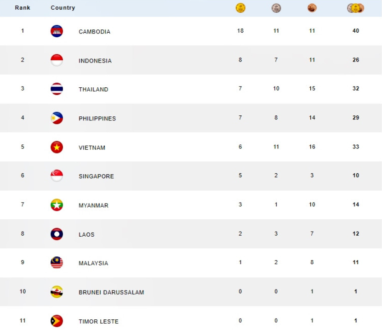Screen dimensions: 382x335
Task: Click the gold medal column icon
Action: [x=240, y=8]
